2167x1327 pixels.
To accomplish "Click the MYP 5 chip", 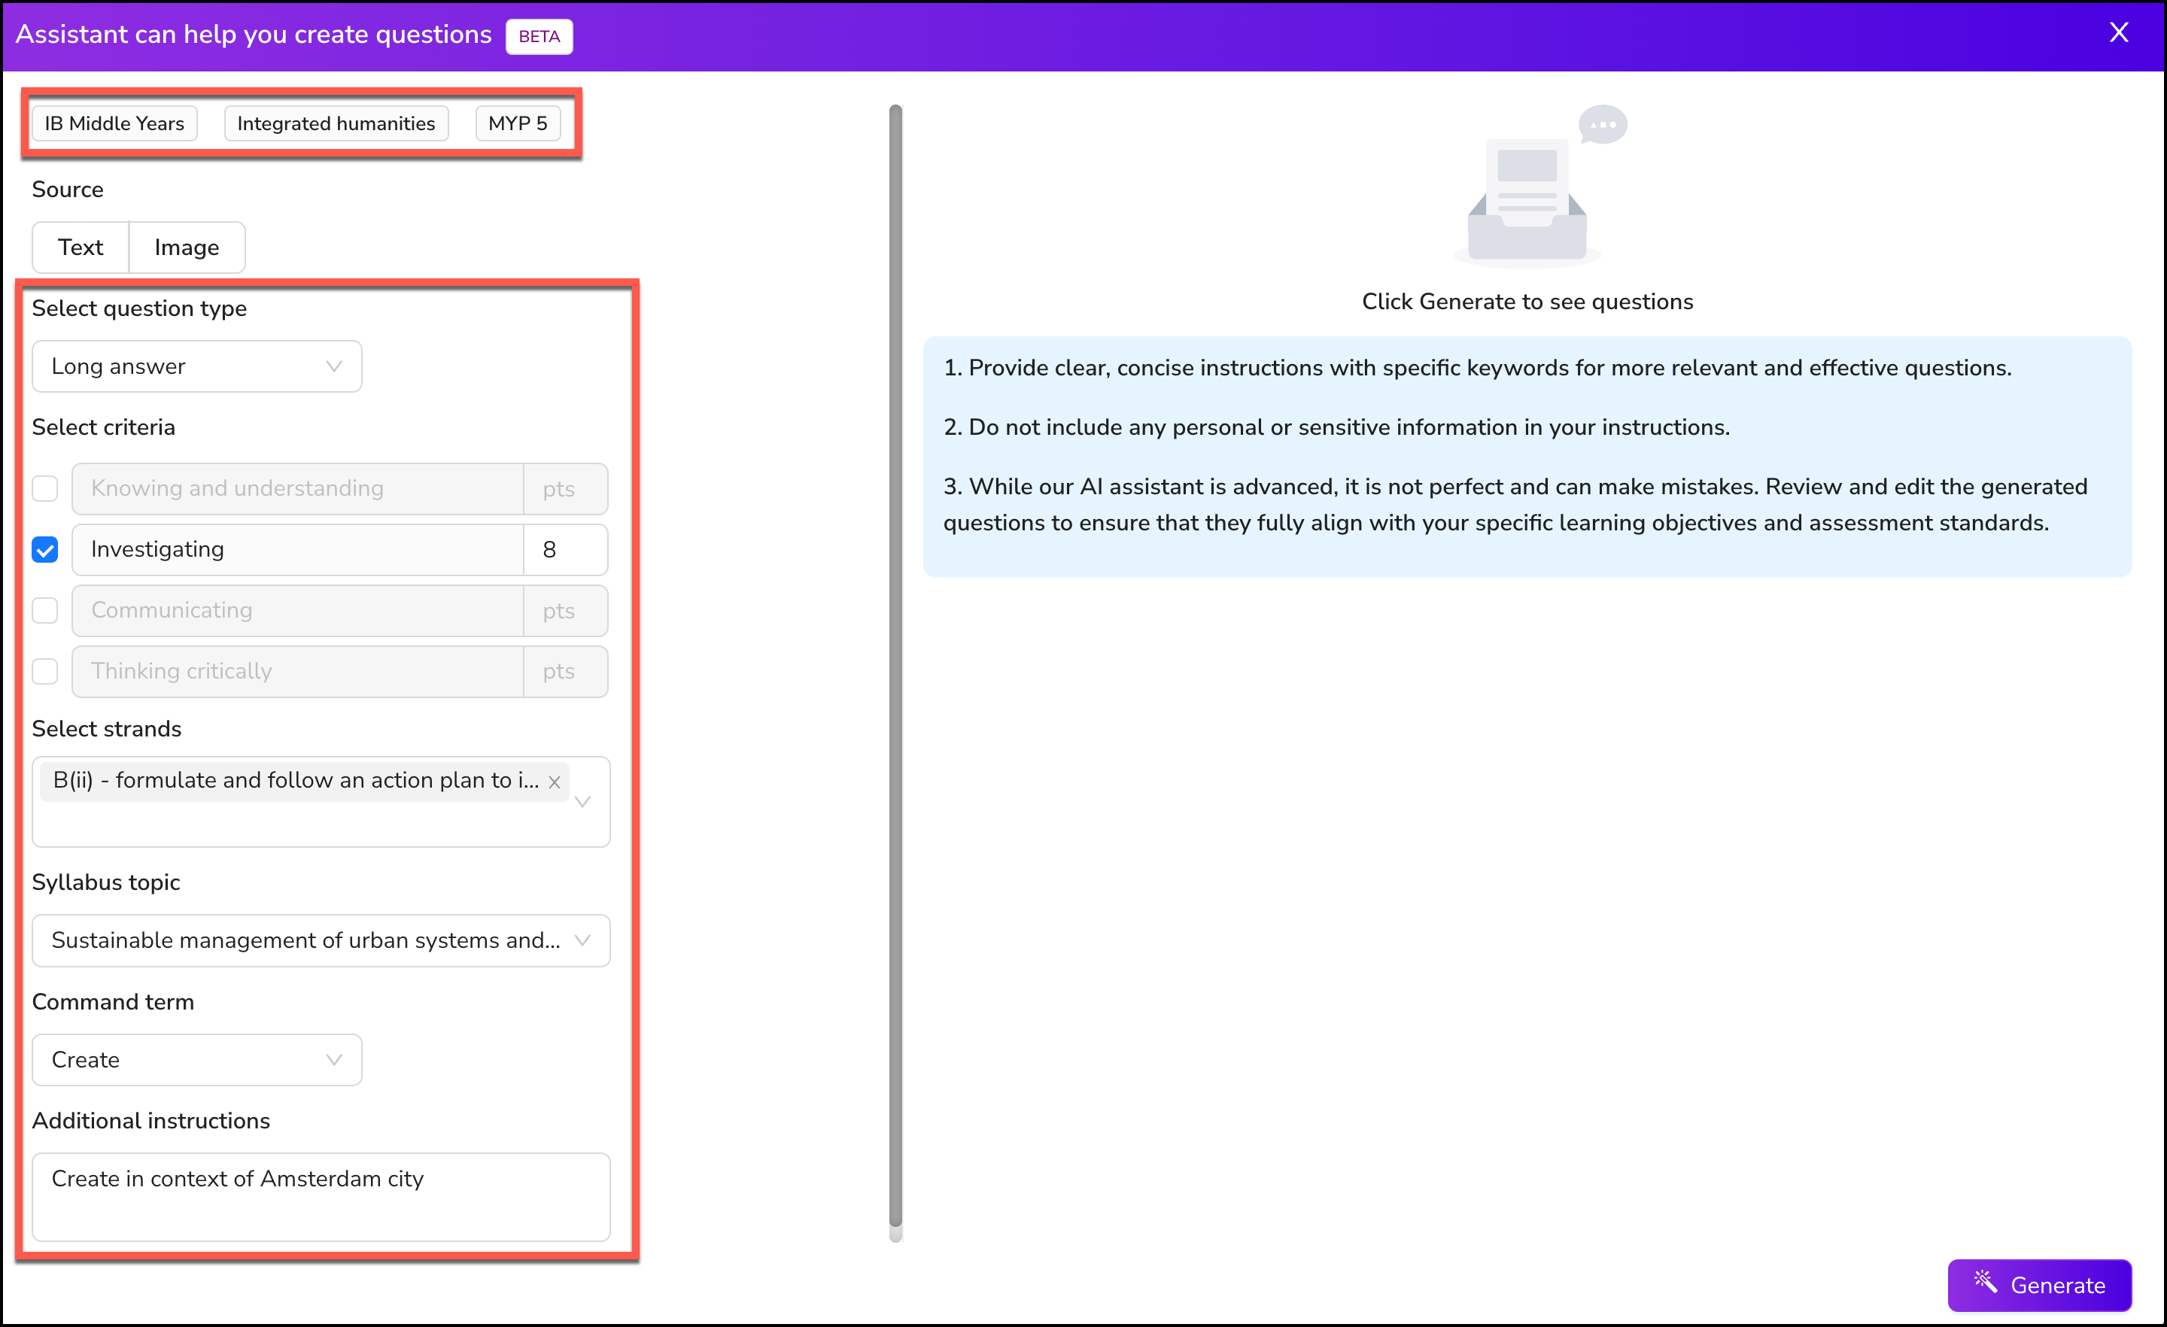I will tap(518, 123).
